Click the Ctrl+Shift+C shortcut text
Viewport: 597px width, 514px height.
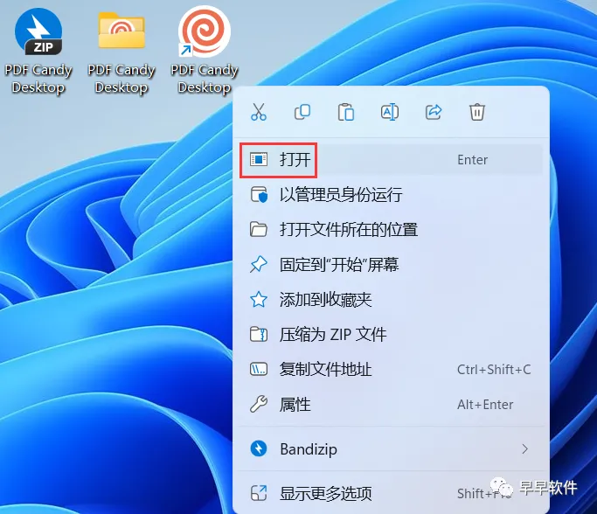click(494, 370)
